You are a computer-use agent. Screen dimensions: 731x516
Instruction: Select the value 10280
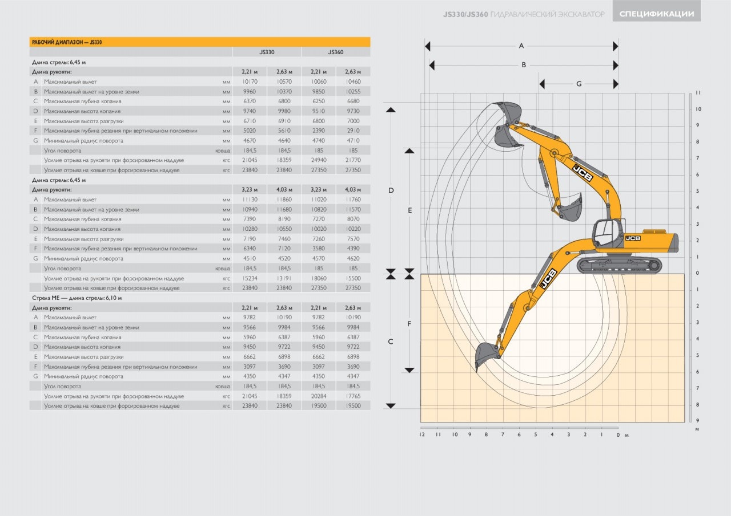pyautogui.click(x=250, y=229)
